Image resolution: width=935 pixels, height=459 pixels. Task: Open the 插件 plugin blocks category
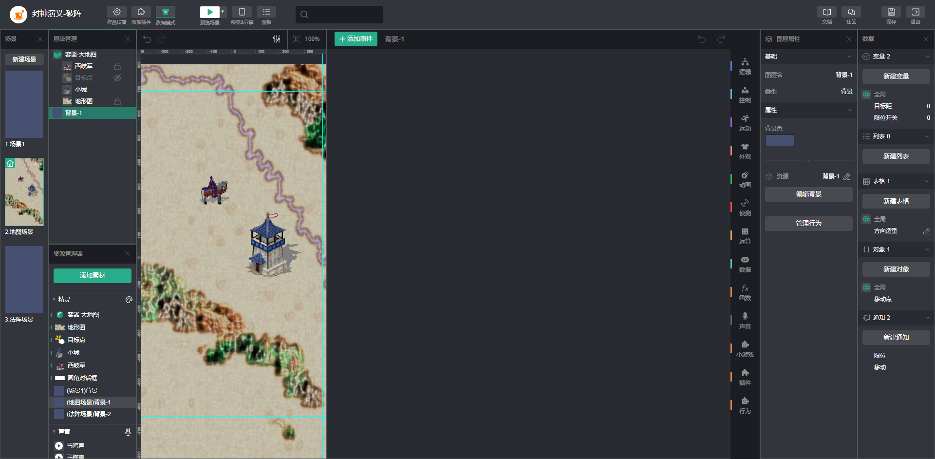click(745, 378)
